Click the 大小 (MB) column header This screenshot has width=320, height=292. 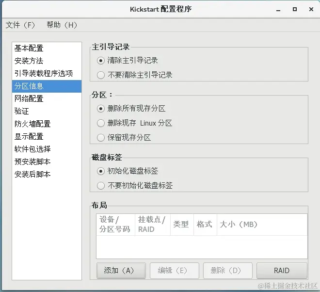[262, 225]
